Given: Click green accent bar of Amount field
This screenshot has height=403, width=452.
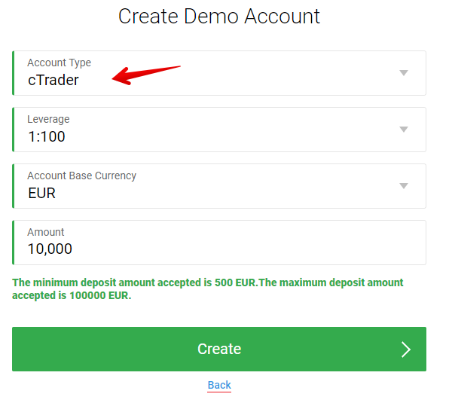Looking at the screenshot, I should (14, 243).
